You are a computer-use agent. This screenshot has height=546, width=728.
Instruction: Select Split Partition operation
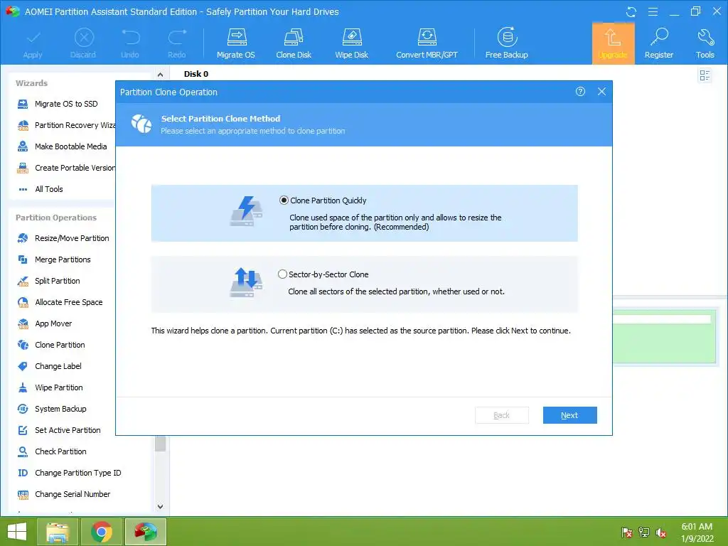pyautogui.click(x=49, y=281)
